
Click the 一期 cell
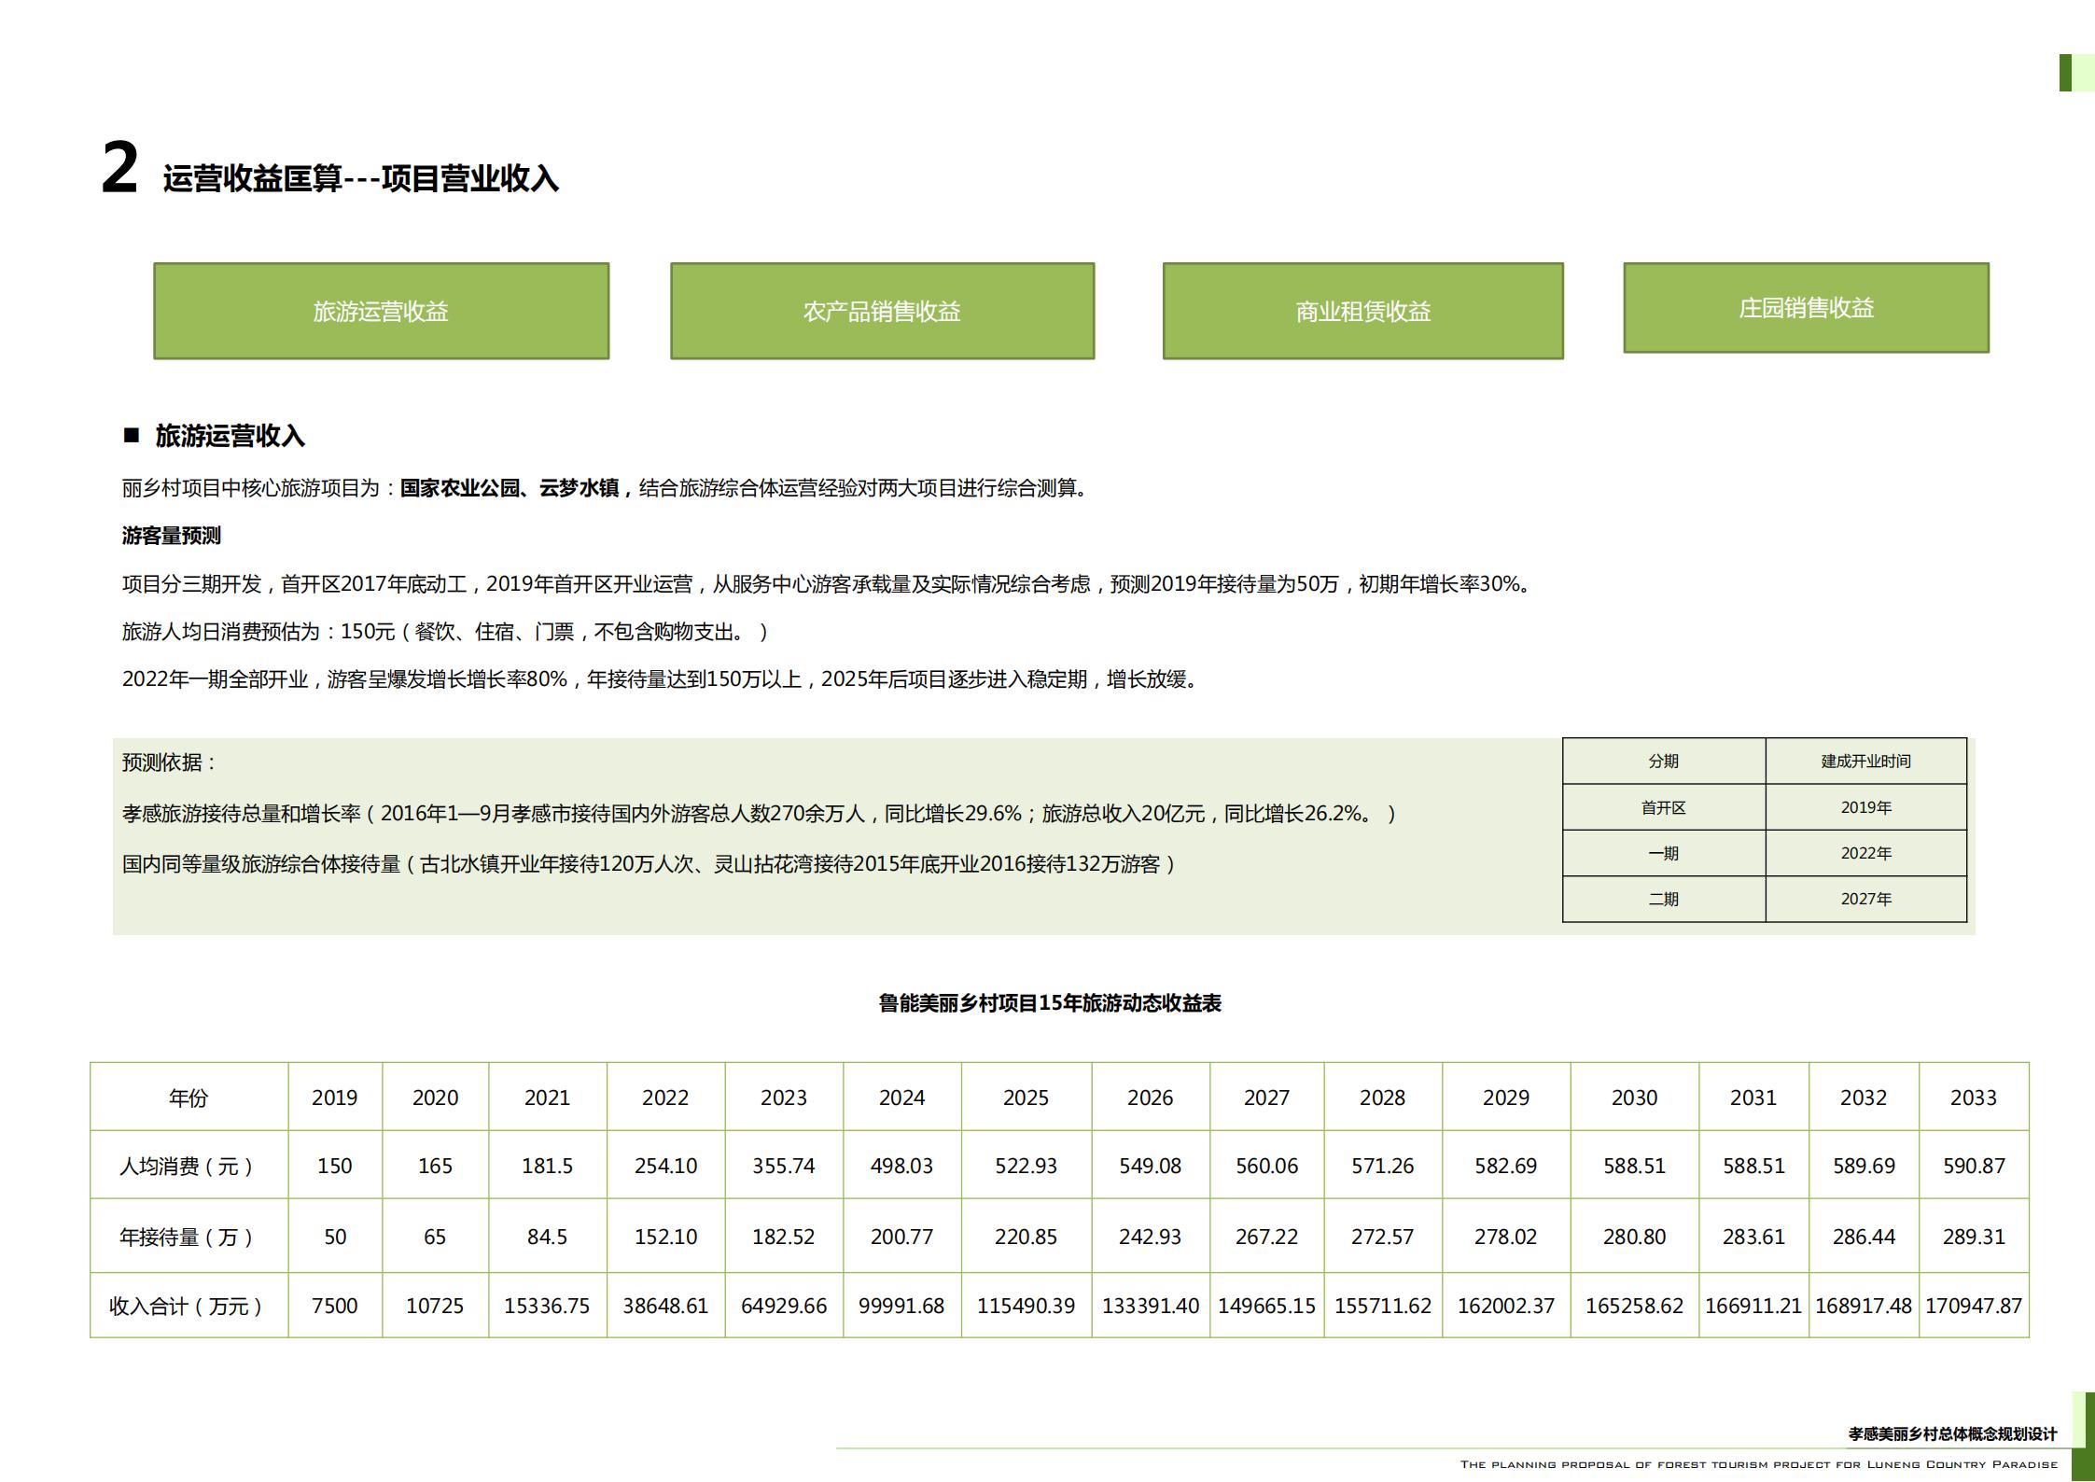coord(1664,853)
